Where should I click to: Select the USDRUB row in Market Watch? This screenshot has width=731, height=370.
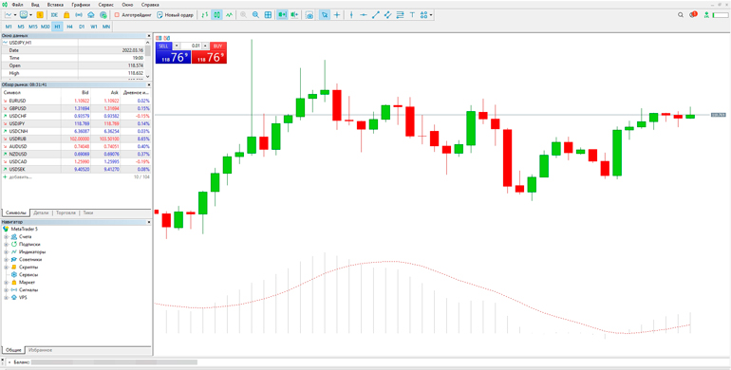76,139
